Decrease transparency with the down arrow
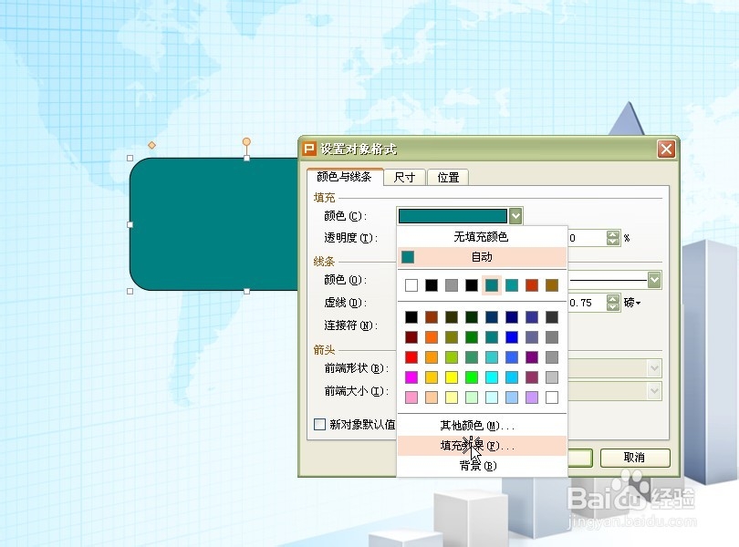This screenshot has height=547, width=739. (613, 242)
